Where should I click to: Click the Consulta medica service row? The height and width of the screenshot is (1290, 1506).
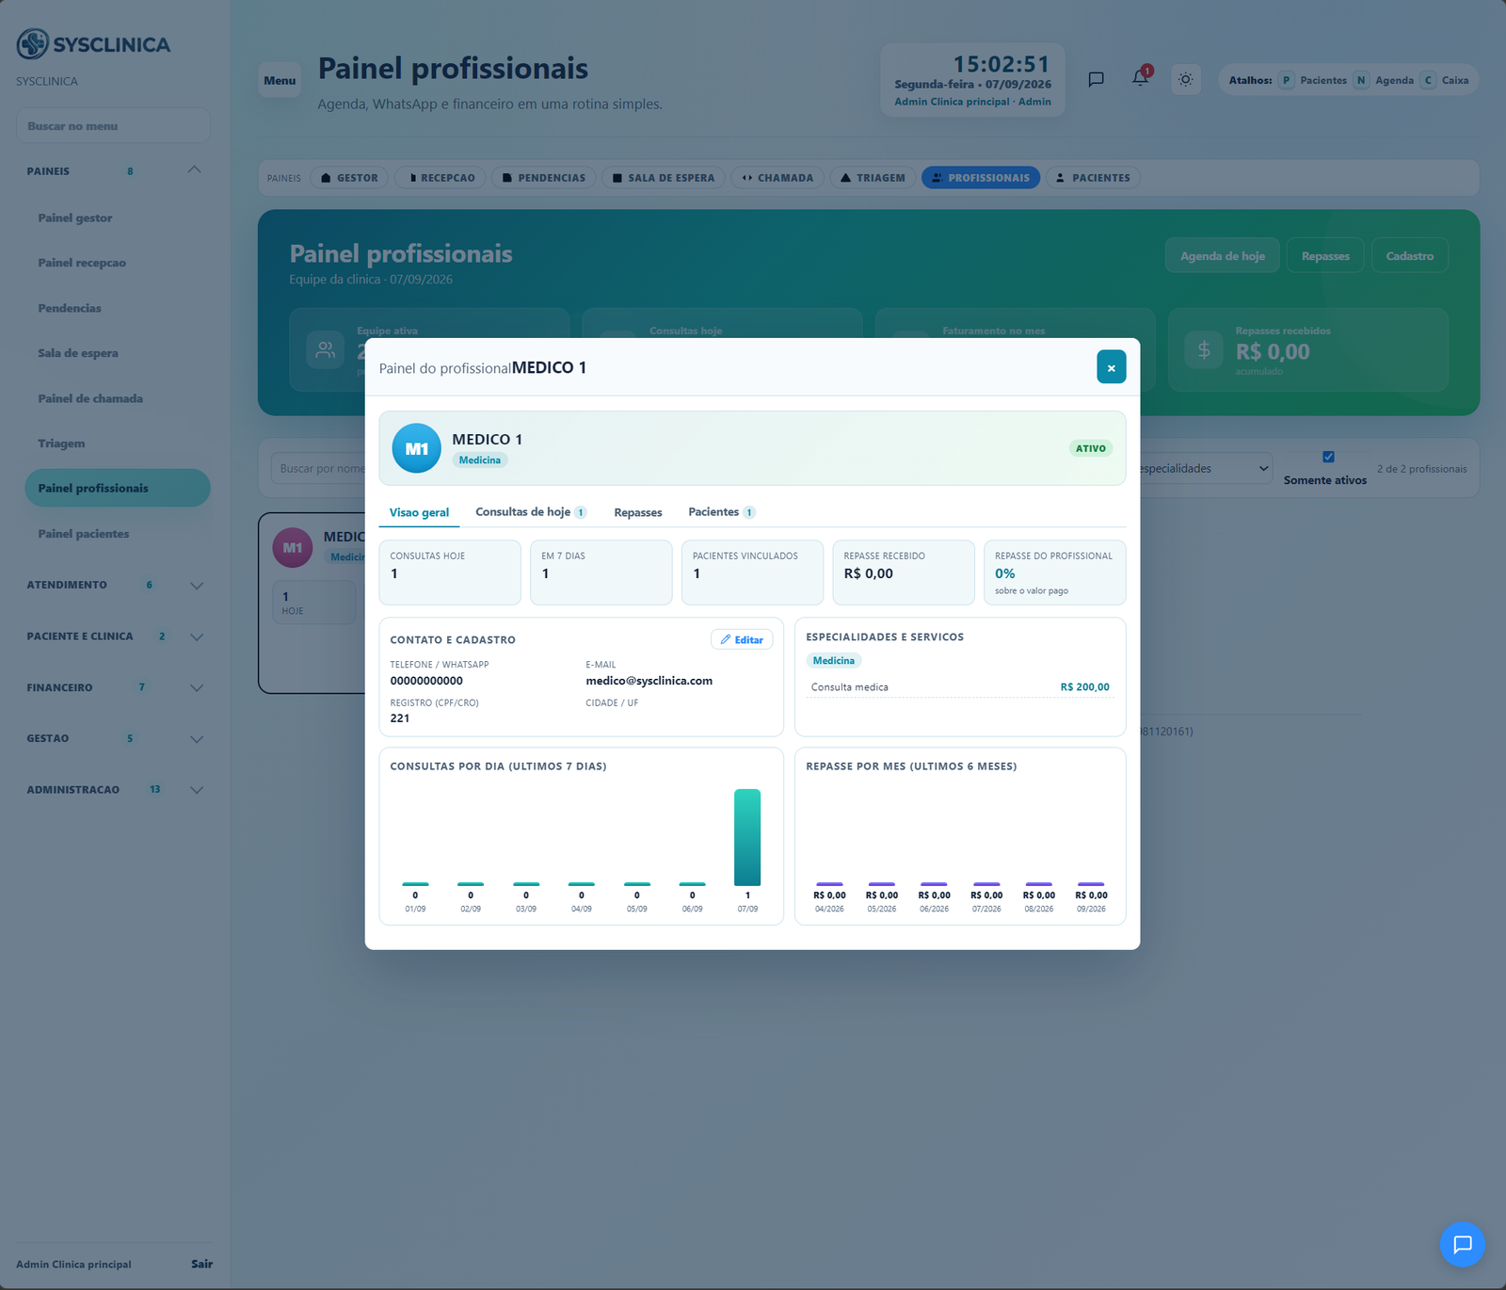[960, 687]
